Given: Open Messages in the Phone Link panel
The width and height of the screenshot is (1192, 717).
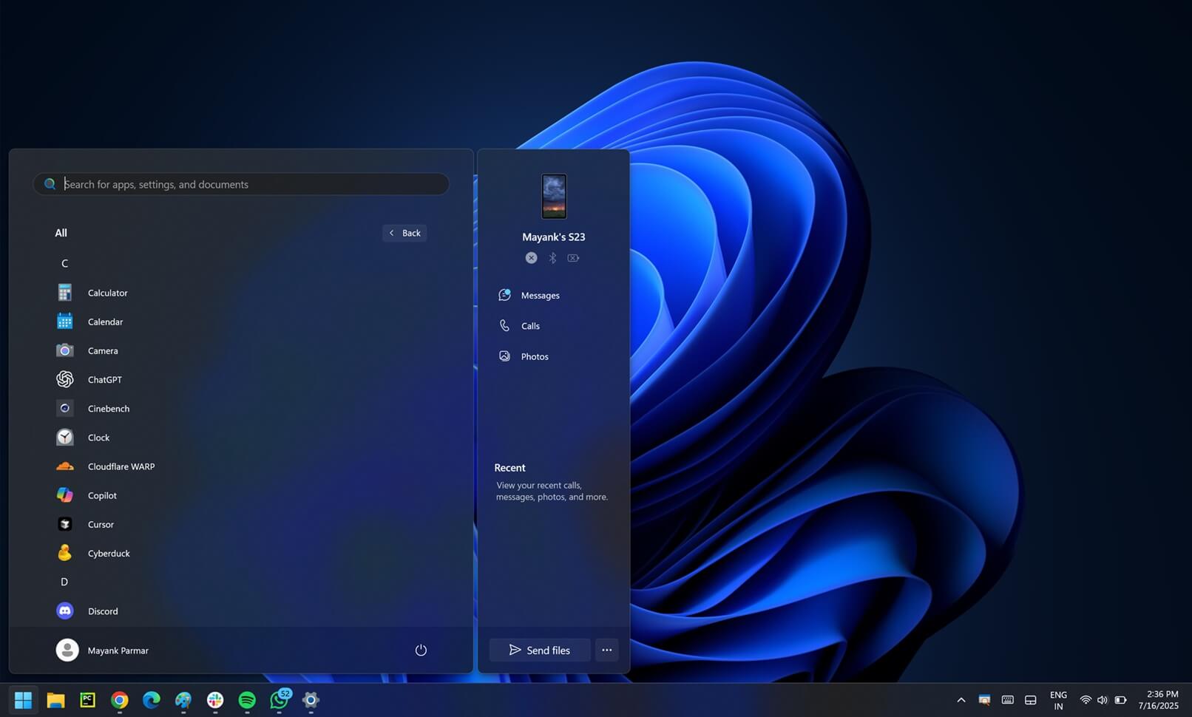Looking at the screenshot, I should pos(540,295).
